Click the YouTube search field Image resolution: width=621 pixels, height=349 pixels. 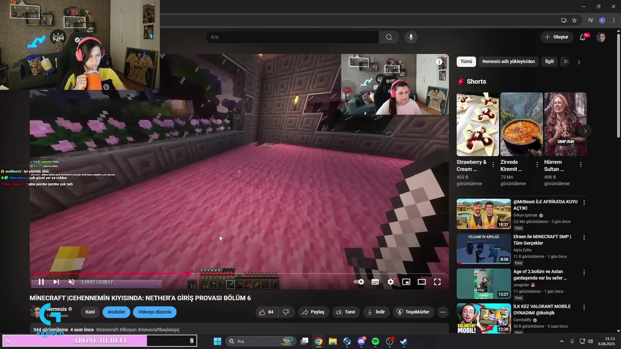click(293, 37)
